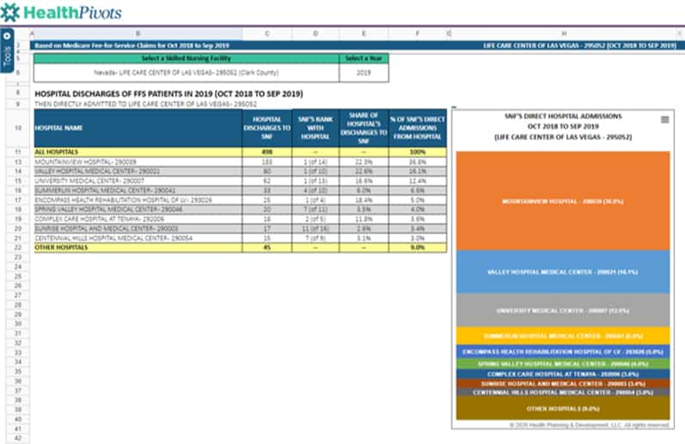Click the HealthPivots logo
The image size is (685, 444).
pos(61,12)
